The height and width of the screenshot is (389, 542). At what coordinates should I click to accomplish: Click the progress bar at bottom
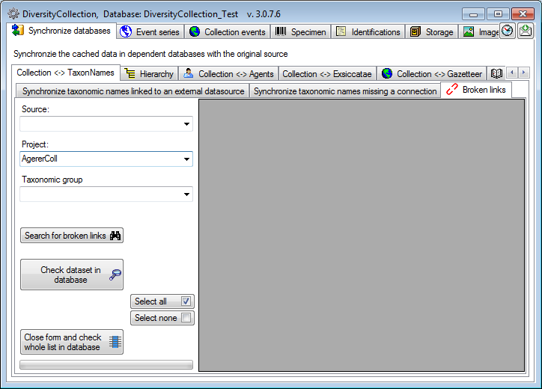[106, 365]
